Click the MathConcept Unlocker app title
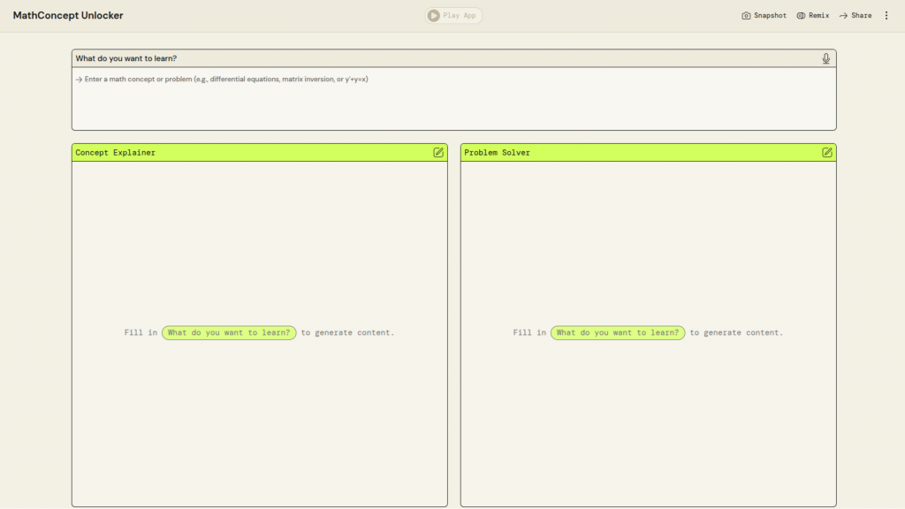905x509 pixels. click(x=68, y=15)
